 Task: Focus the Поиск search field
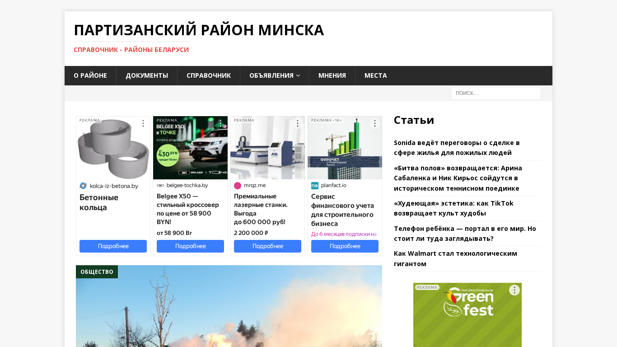click(x=495, y=93)
